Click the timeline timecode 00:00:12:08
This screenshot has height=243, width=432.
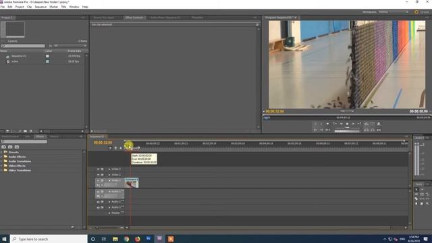coord(103,142)
